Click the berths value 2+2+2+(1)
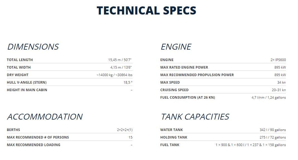 pos(125,130)
